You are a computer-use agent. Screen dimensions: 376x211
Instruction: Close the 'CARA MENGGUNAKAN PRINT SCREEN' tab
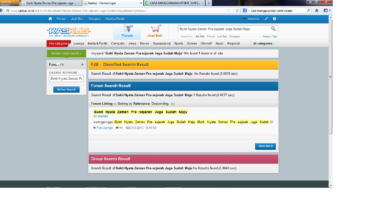coord(202,3)
